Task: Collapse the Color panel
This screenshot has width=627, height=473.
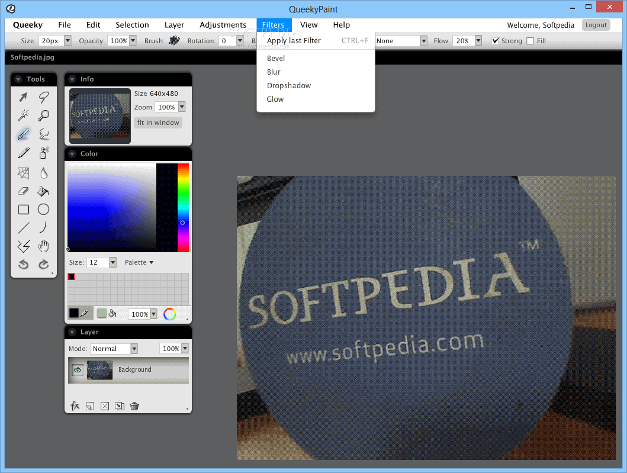Action: coord(72,153)
